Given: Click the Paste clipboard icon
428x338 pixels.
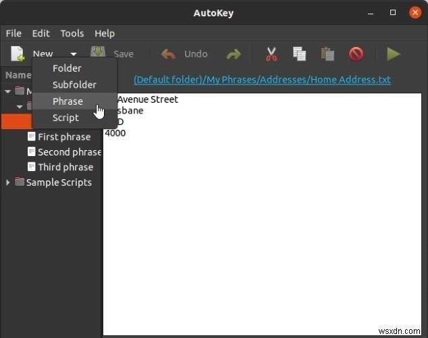Looking at the screenshot, I should [327, 54].
